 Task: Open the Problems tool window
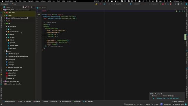pos(28,101)
